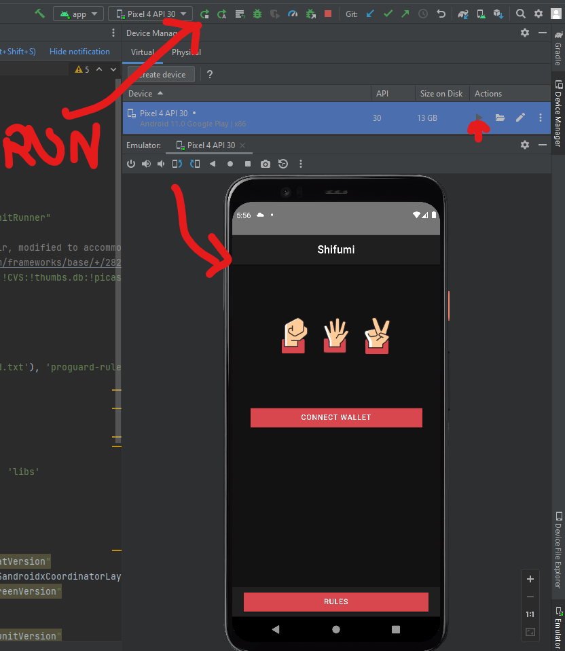Screen dimensions: 565x651
Task: Switch to the Physical devices tab
Action: pos(186,52)
